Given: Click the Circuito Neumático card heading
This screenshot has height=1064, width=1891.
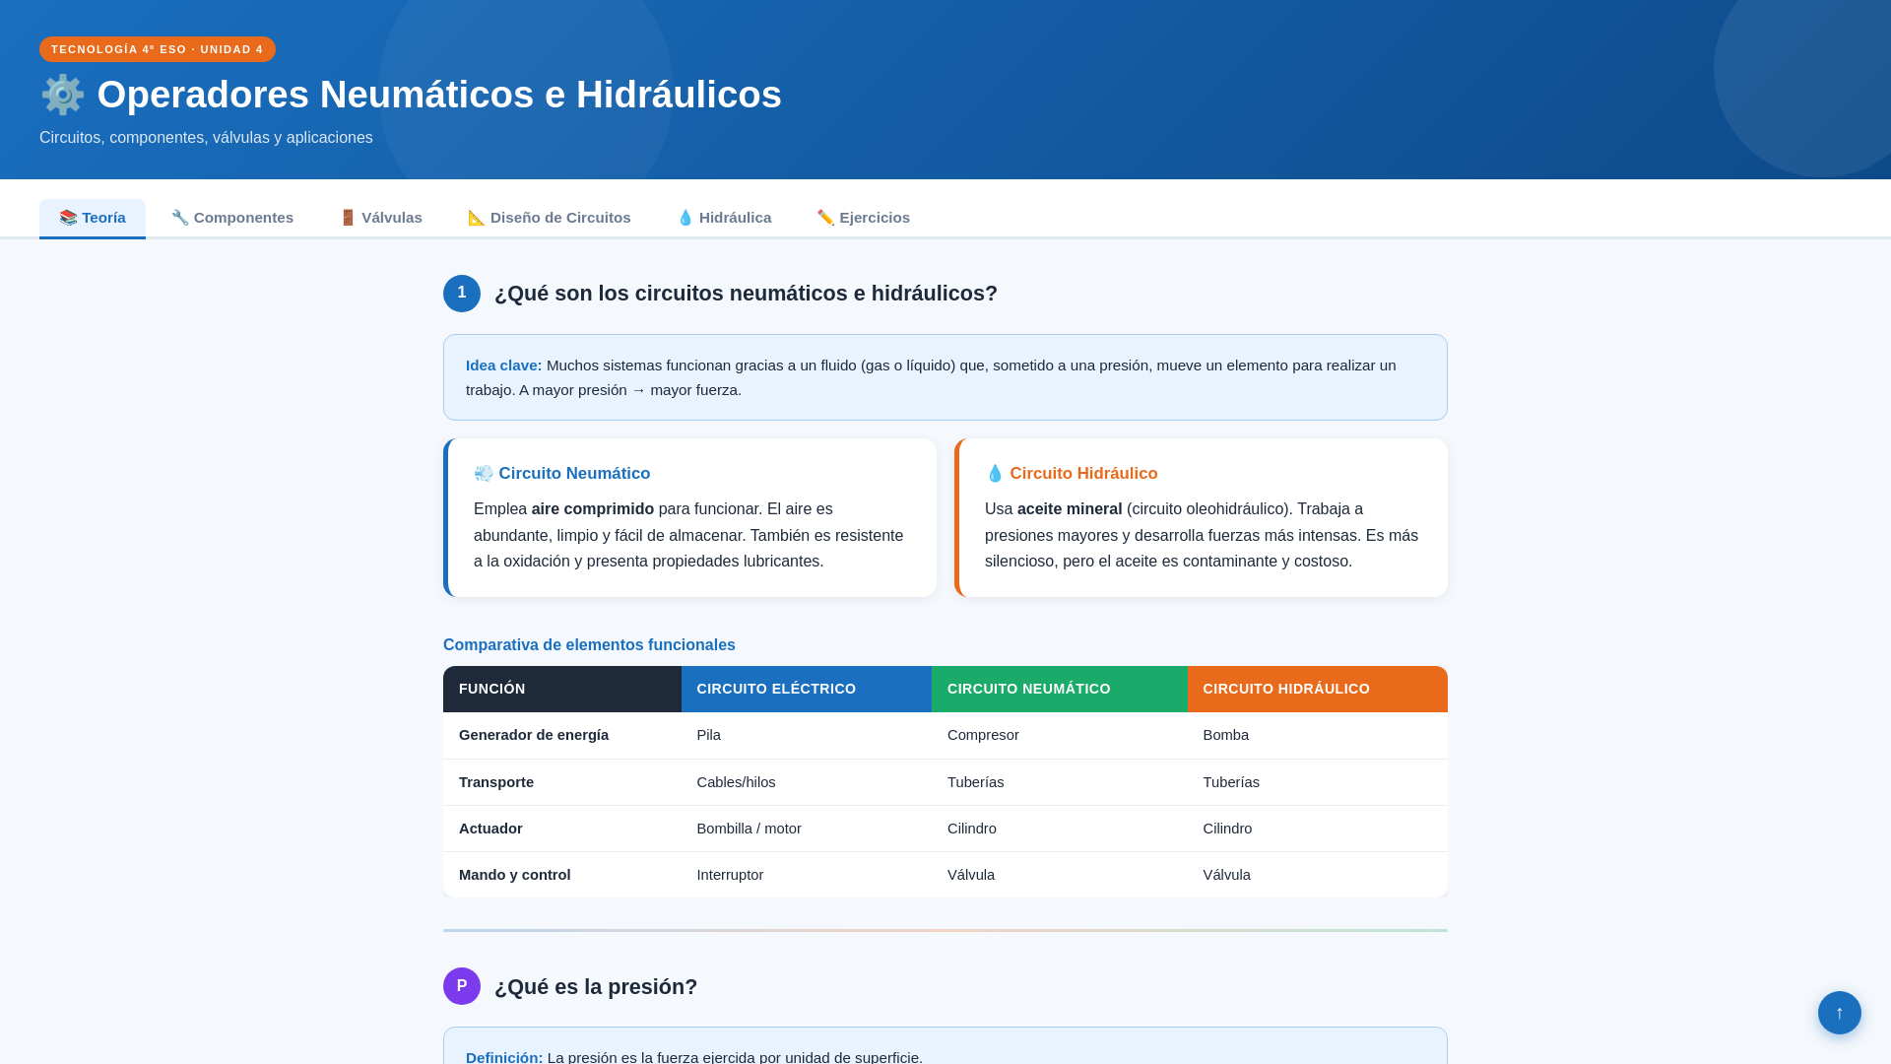Looking at the screenshot, I should click(x=562, y=474).
